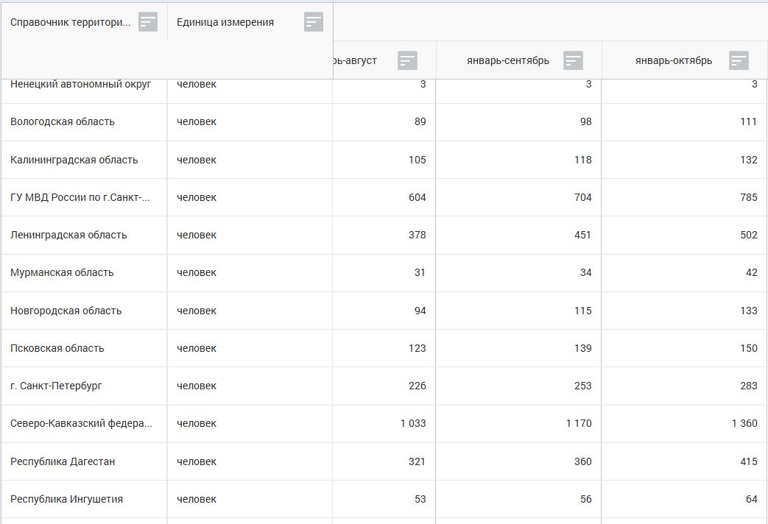
Task: Select the Новгородская область row name
Action: [x=66, y=311]
